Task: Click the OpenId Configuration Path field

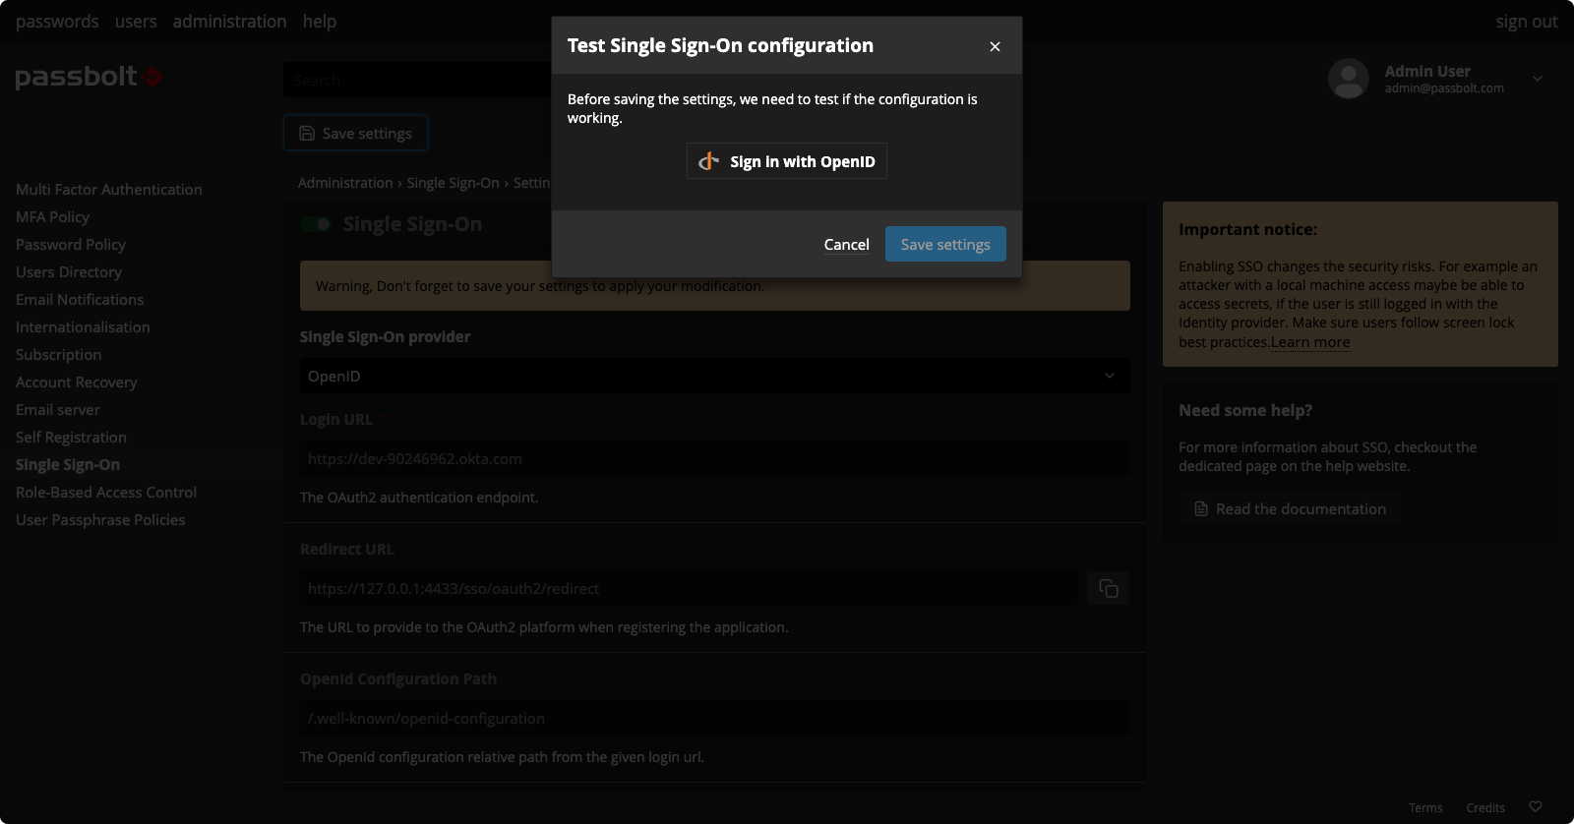Action: (x=714, y=718)
